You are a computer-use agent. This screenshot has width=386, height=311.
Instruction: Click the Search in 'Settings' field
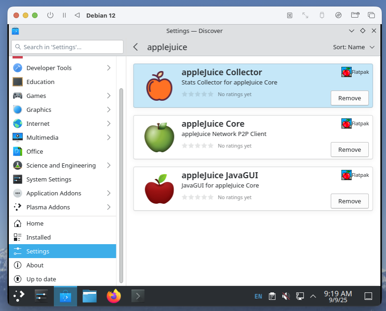point(67,47)
